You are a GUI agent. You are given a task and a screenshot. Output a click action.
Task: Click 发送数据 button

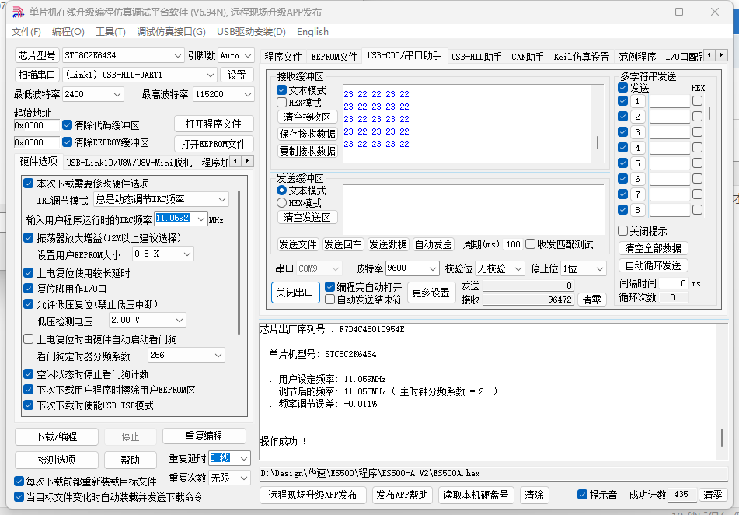pos(388,244)
